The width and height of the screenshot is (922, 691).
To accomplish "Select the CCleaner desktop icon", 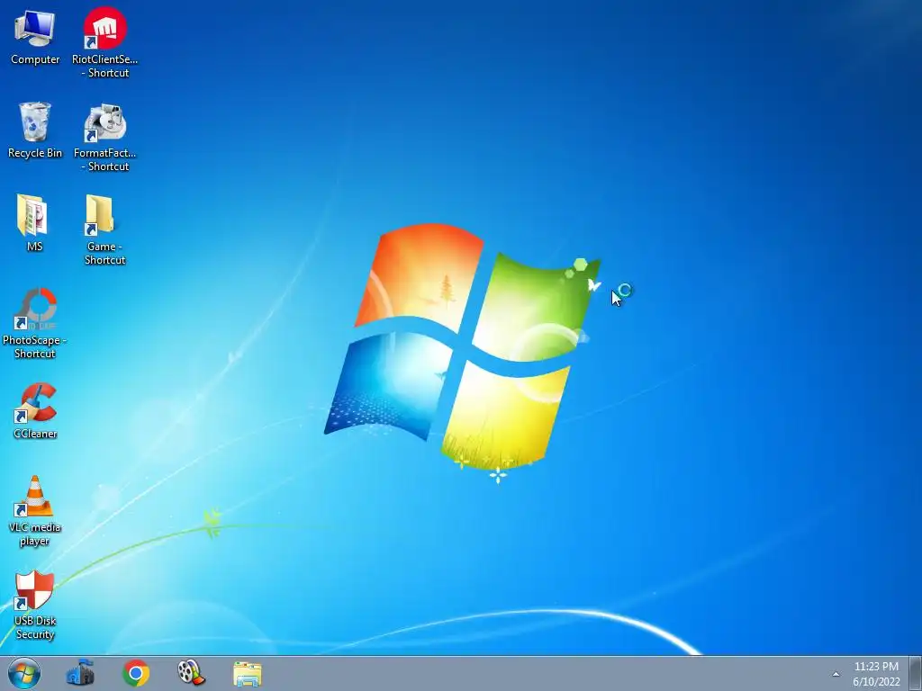I will pos(35,410).
